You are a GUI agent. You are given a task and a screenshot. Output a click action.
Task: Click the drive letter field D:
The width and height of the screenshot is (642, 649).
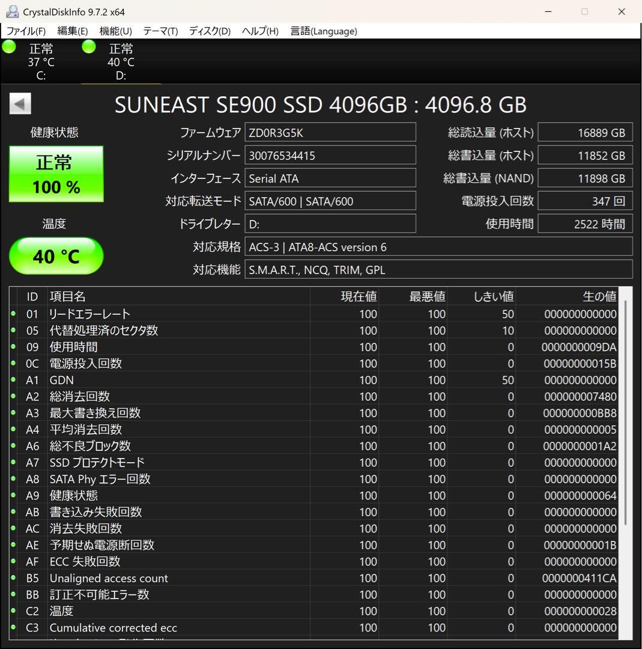330,224
